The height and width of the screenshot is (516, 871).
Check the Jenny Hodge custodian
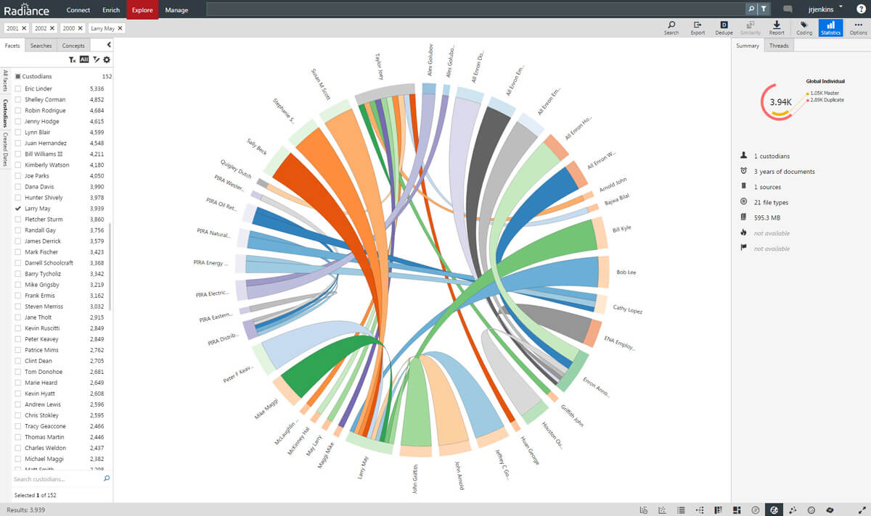tap(18, 121)
